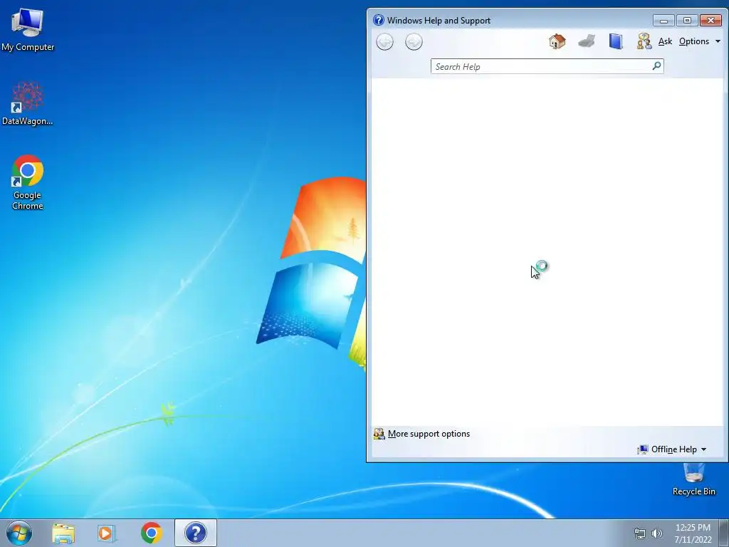Click the network tray icon
This screenshot has height=547, width=729.
pyautogui.click(x=640, y=533)
